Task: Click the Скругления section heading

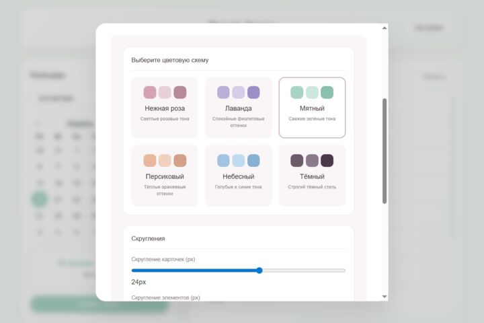Action: click(148, 239)
